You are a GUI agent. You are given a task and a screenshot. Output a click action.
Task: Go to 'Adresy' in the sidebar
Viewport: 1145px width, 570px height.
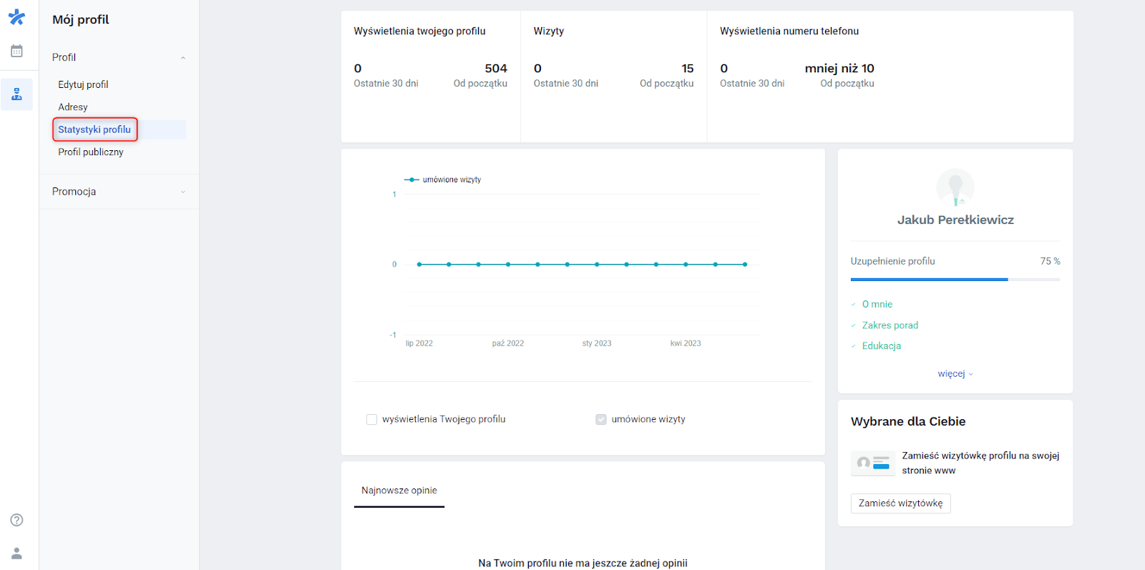pyautogui.click(x=73, y=107)
